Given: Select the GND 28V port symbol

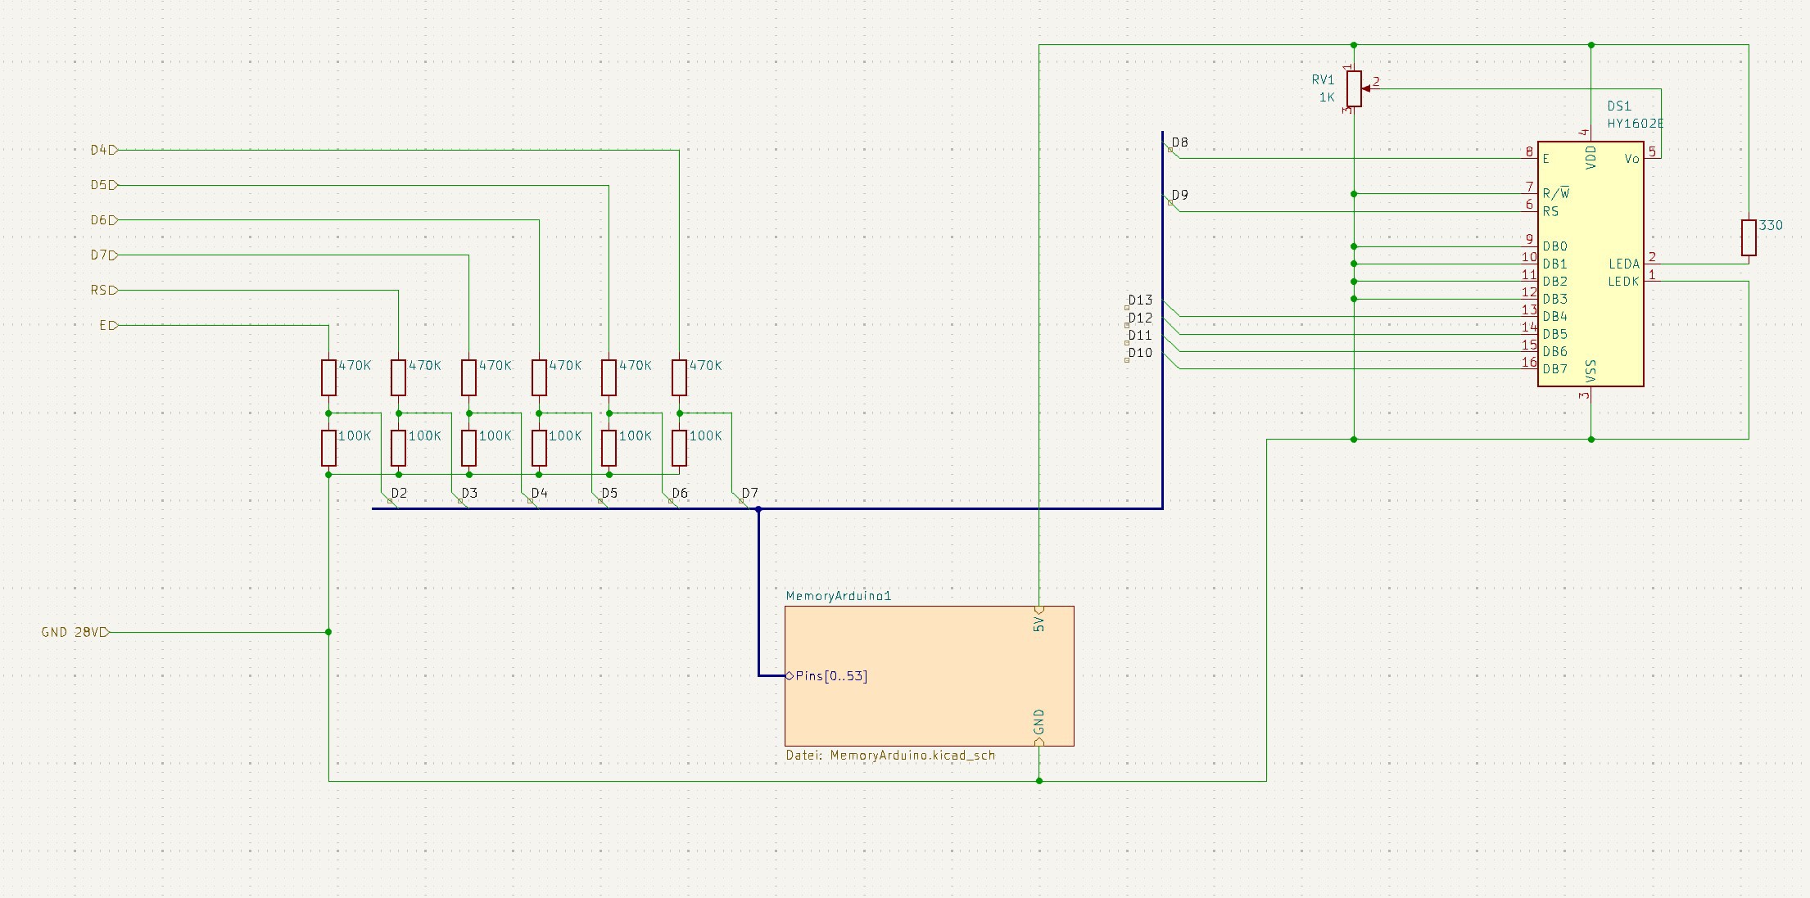Looking at the screenshot, I should point(74,632).
